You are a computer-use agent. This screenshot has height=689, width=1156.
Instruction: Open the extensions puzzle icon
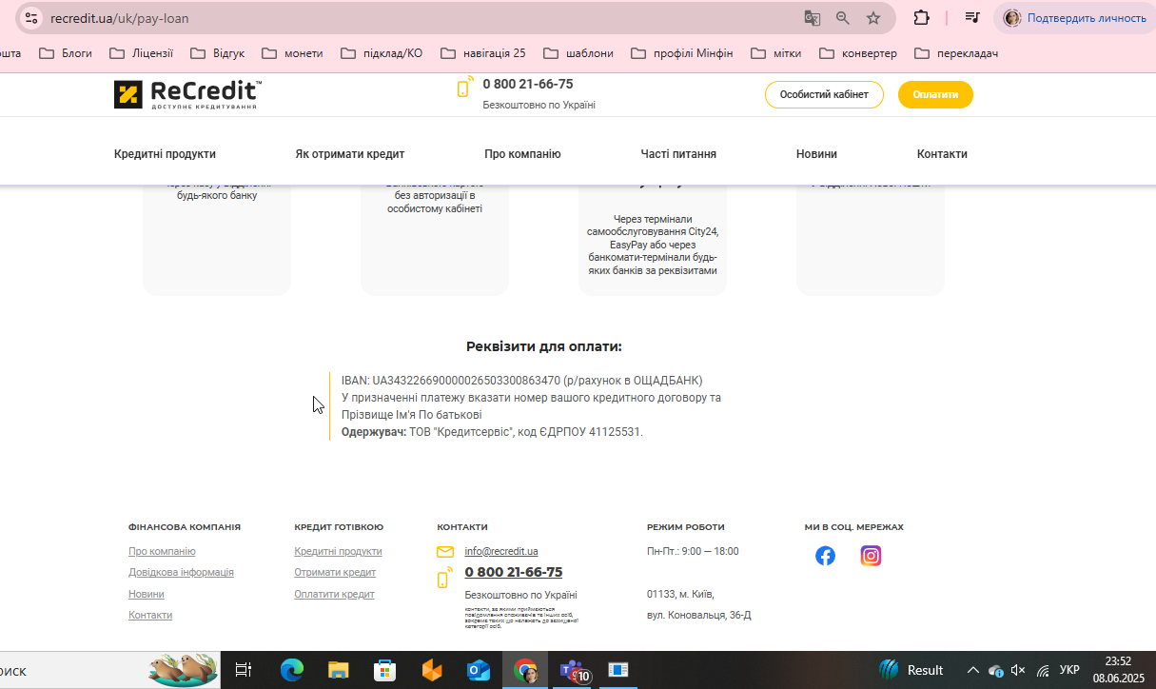[920, 17]
